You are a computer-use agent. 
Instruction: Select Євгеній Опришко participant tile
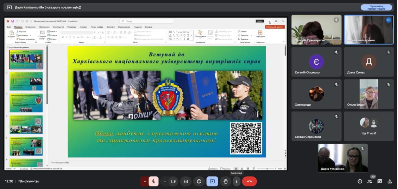(x=316, y=62)
